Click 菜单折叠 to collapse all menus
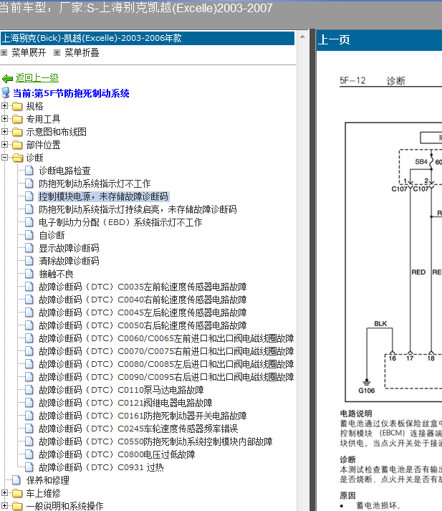The width and height of the screenshot is (442, 511). coord(82,52)
